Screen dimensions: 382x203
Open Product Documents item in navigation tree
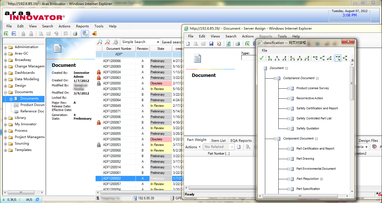(x=32, y=105)
